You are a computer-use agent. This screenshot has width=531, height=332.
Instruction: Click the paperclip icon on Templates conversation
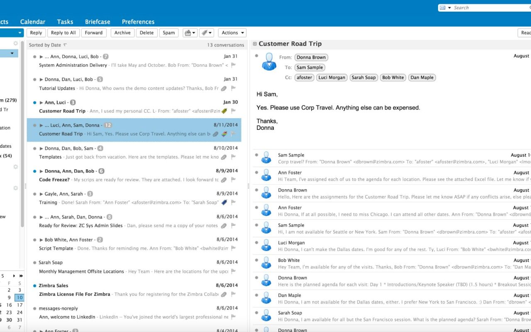coord(224,157)
